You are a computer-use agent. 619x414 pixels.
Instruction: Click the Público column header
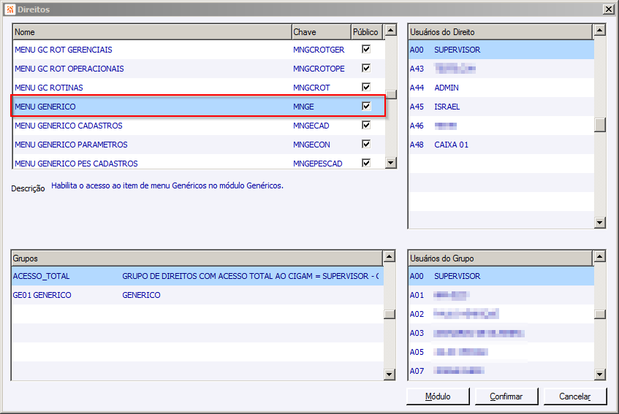tap(367, 32)
